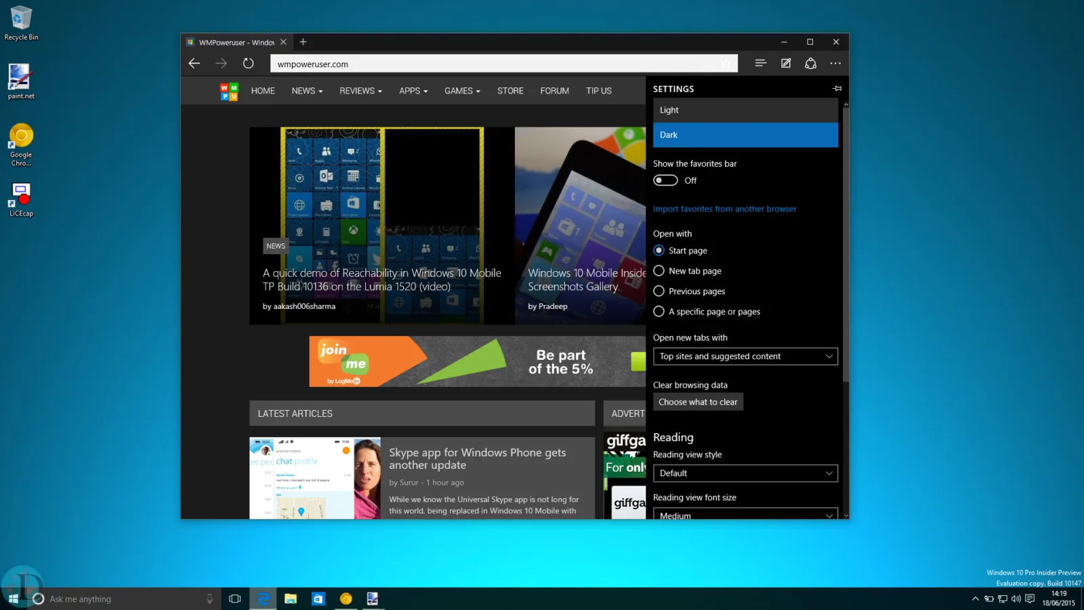1084x610 pixels.
Task: Expand the NEWS menu on the site
Action: pos(307,91)
